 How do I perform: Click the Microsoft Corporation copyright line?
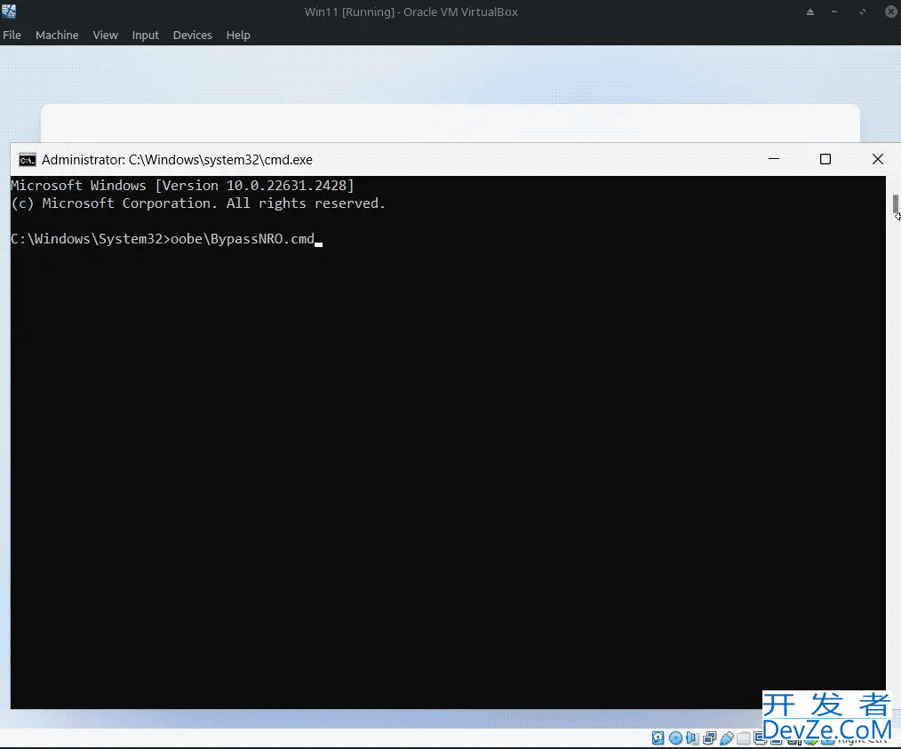[197, 203]
